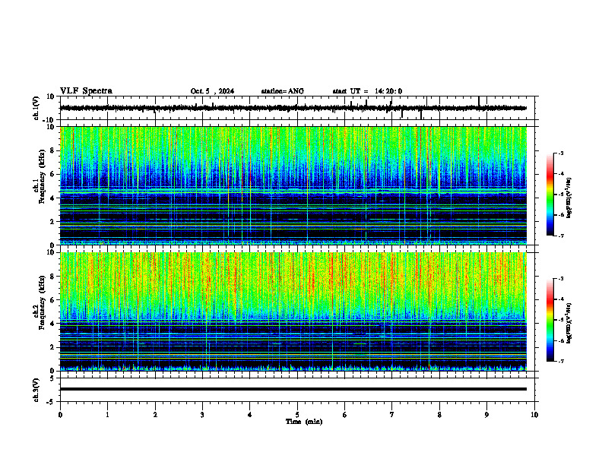Click time axis tick label "7"
This screenshot has width=602, height=465.
(392, 415)
